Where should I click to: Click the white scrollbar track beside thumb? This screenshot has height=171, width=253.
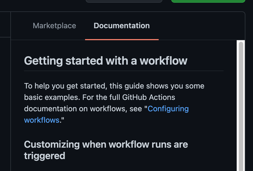pos(238,106)
